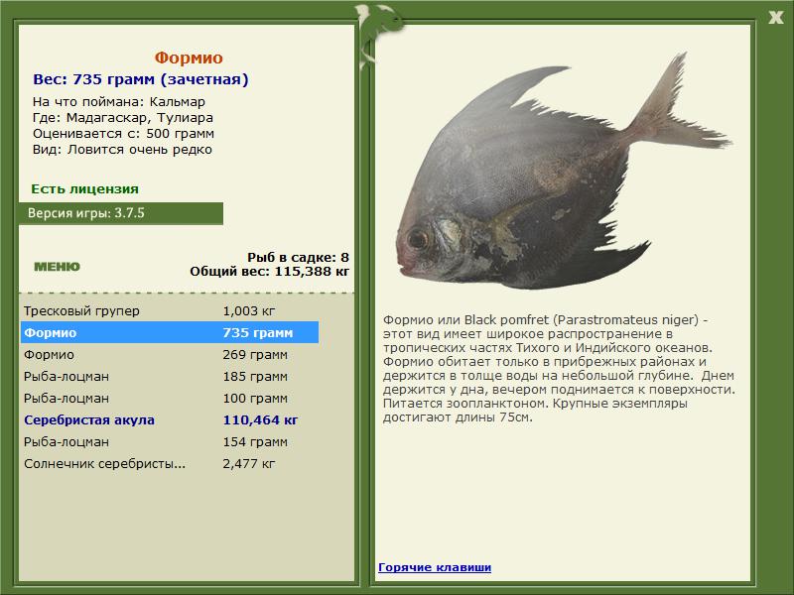This screenshot has height=595, width=794.
Task: Select the Формио 269 грамм row
Action: tap(170, 354)
